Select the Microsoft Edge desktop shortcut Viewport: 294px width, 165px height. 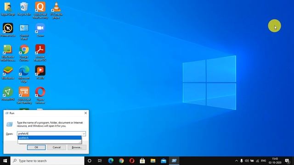click(24, 74)
